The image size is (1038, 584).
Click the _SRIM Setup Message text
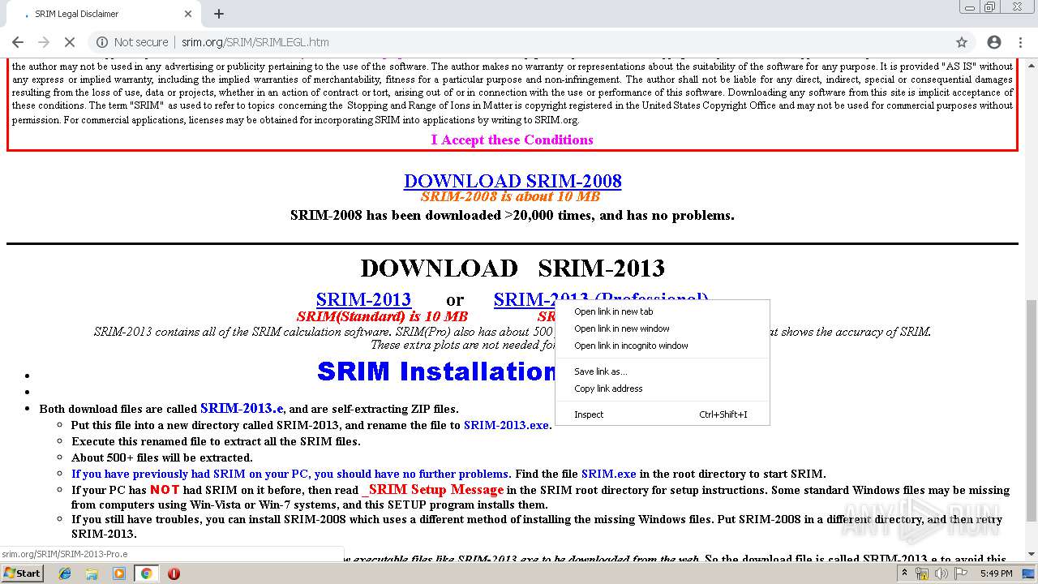coord(433,489)
